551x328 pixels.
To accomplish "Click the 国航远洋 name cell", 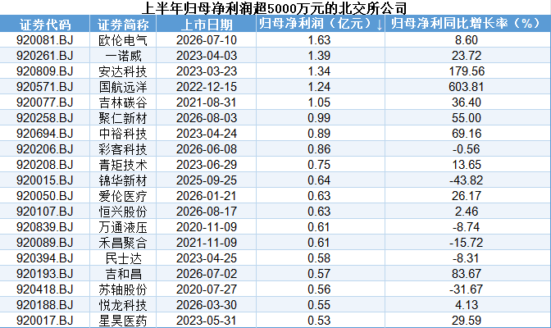I will (123, 87).
